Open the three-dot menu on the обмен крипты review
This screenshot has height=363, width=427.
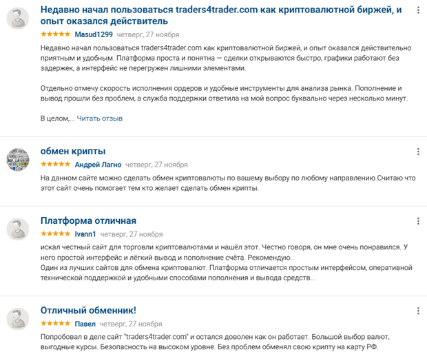tap(418, 152)
